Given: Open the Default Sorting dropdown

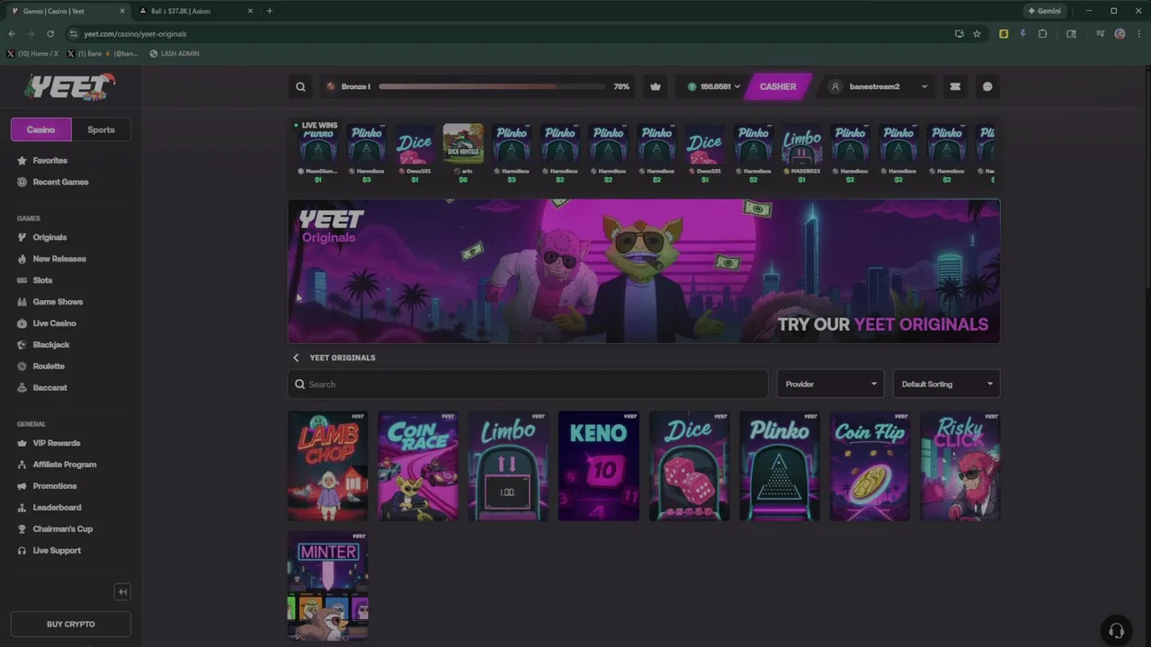Looking at the screenshot, I should (946, 384).
